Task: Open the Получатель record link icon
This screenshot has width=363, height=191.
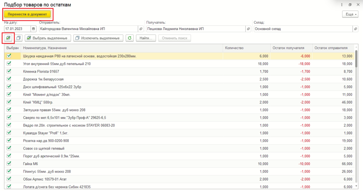Action: (248, 29)
